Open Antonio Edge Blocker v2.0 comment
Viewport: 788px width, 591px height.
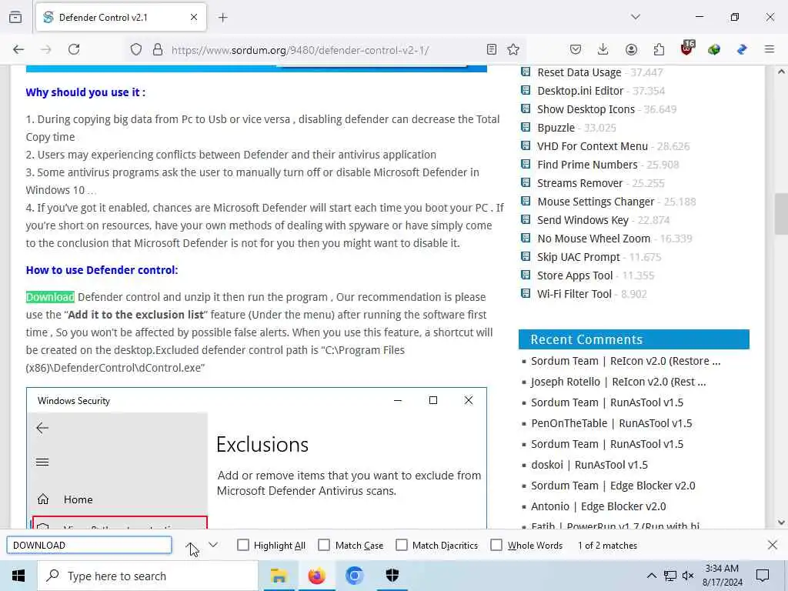[x=598, y=506]
